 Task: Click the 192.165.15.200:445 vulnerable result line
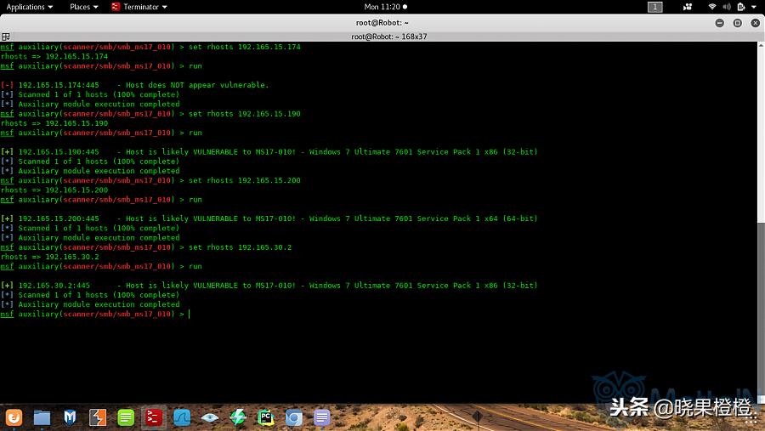coord(269,218)
